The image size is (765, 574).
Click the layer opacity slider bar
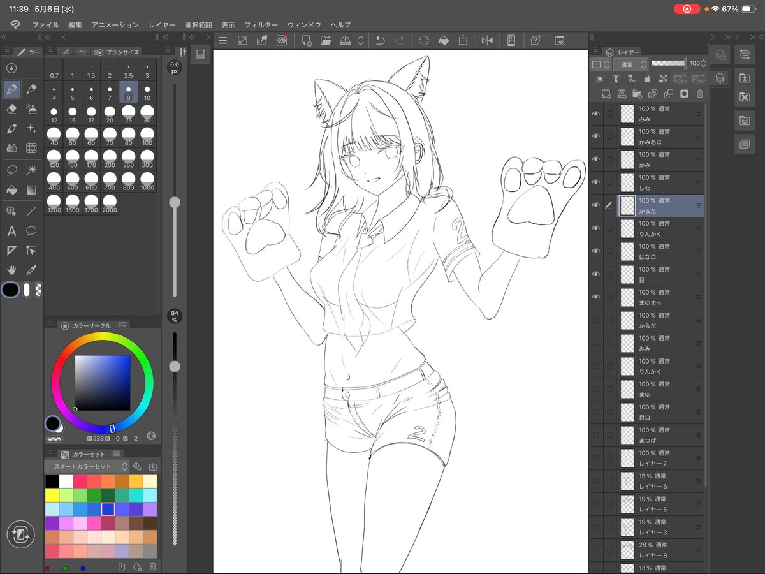point(668,63)
